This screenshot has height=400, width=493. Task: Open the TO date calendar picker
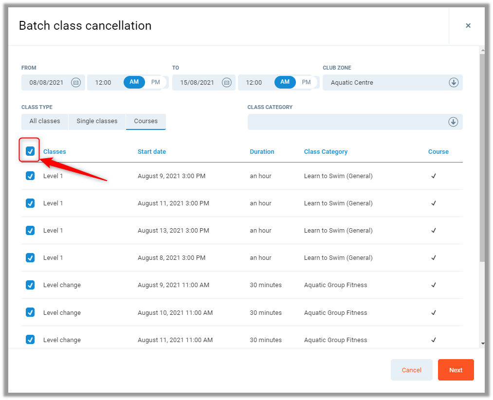tap(226, 83)
